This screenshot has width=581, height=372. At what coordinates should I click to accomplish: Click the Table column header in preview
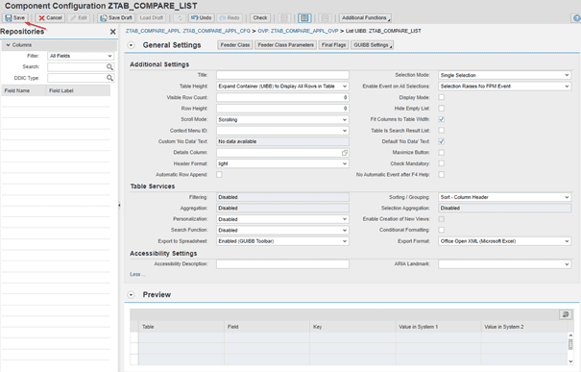point(182,327)
